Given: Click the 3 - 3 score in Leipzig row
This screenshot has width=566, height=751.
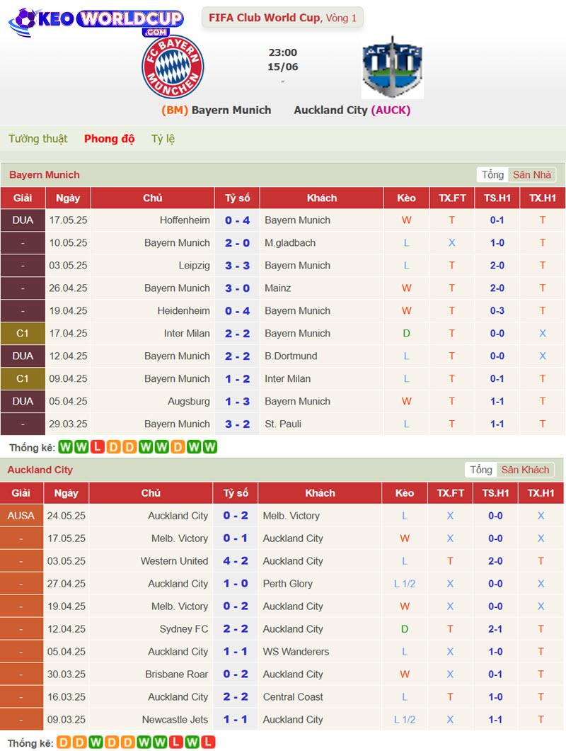Looking at the screenshot, I should [237, 266].
